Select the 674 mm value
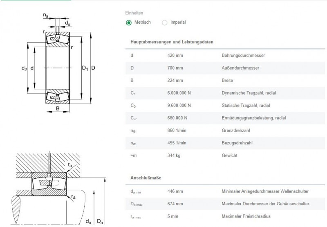The image size is (327, 227). coord(175,204)
